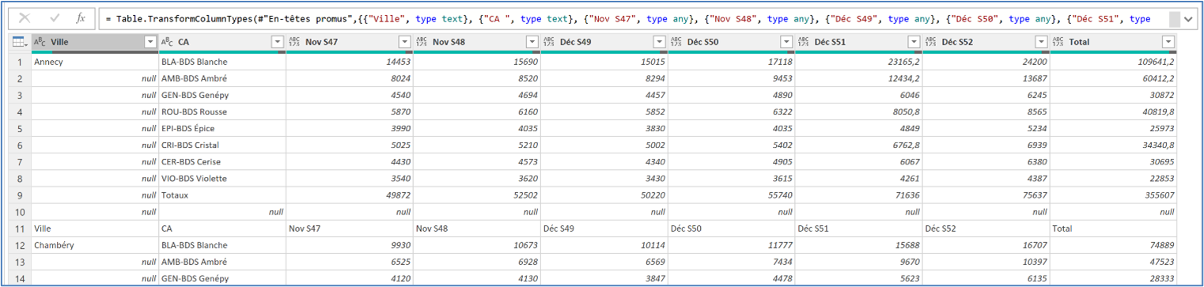The image size is (1204, 287).
Task: Click the data type icon for Total column
Action: pyautogui.click(x=1058, y=42)
